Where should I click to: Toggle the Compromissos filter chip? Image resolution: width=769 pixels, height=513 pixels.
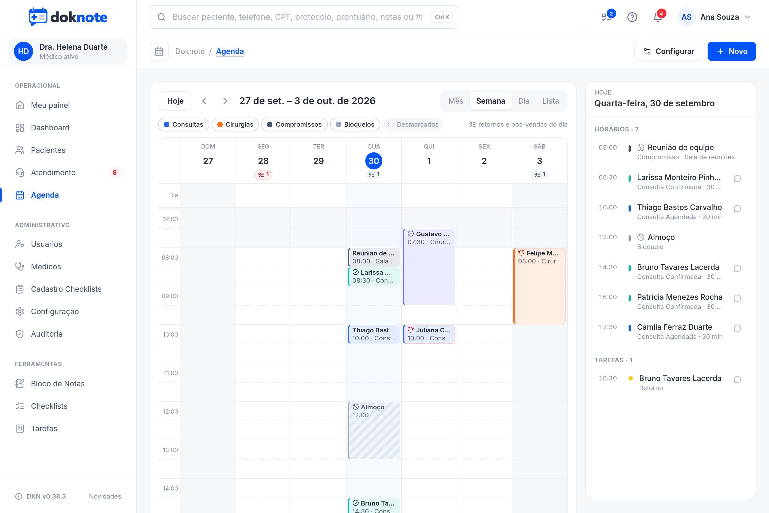click(294, 125)
